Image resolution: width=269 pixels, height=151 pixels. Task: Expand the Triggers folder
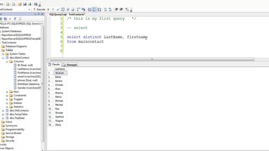coord(7,99)
